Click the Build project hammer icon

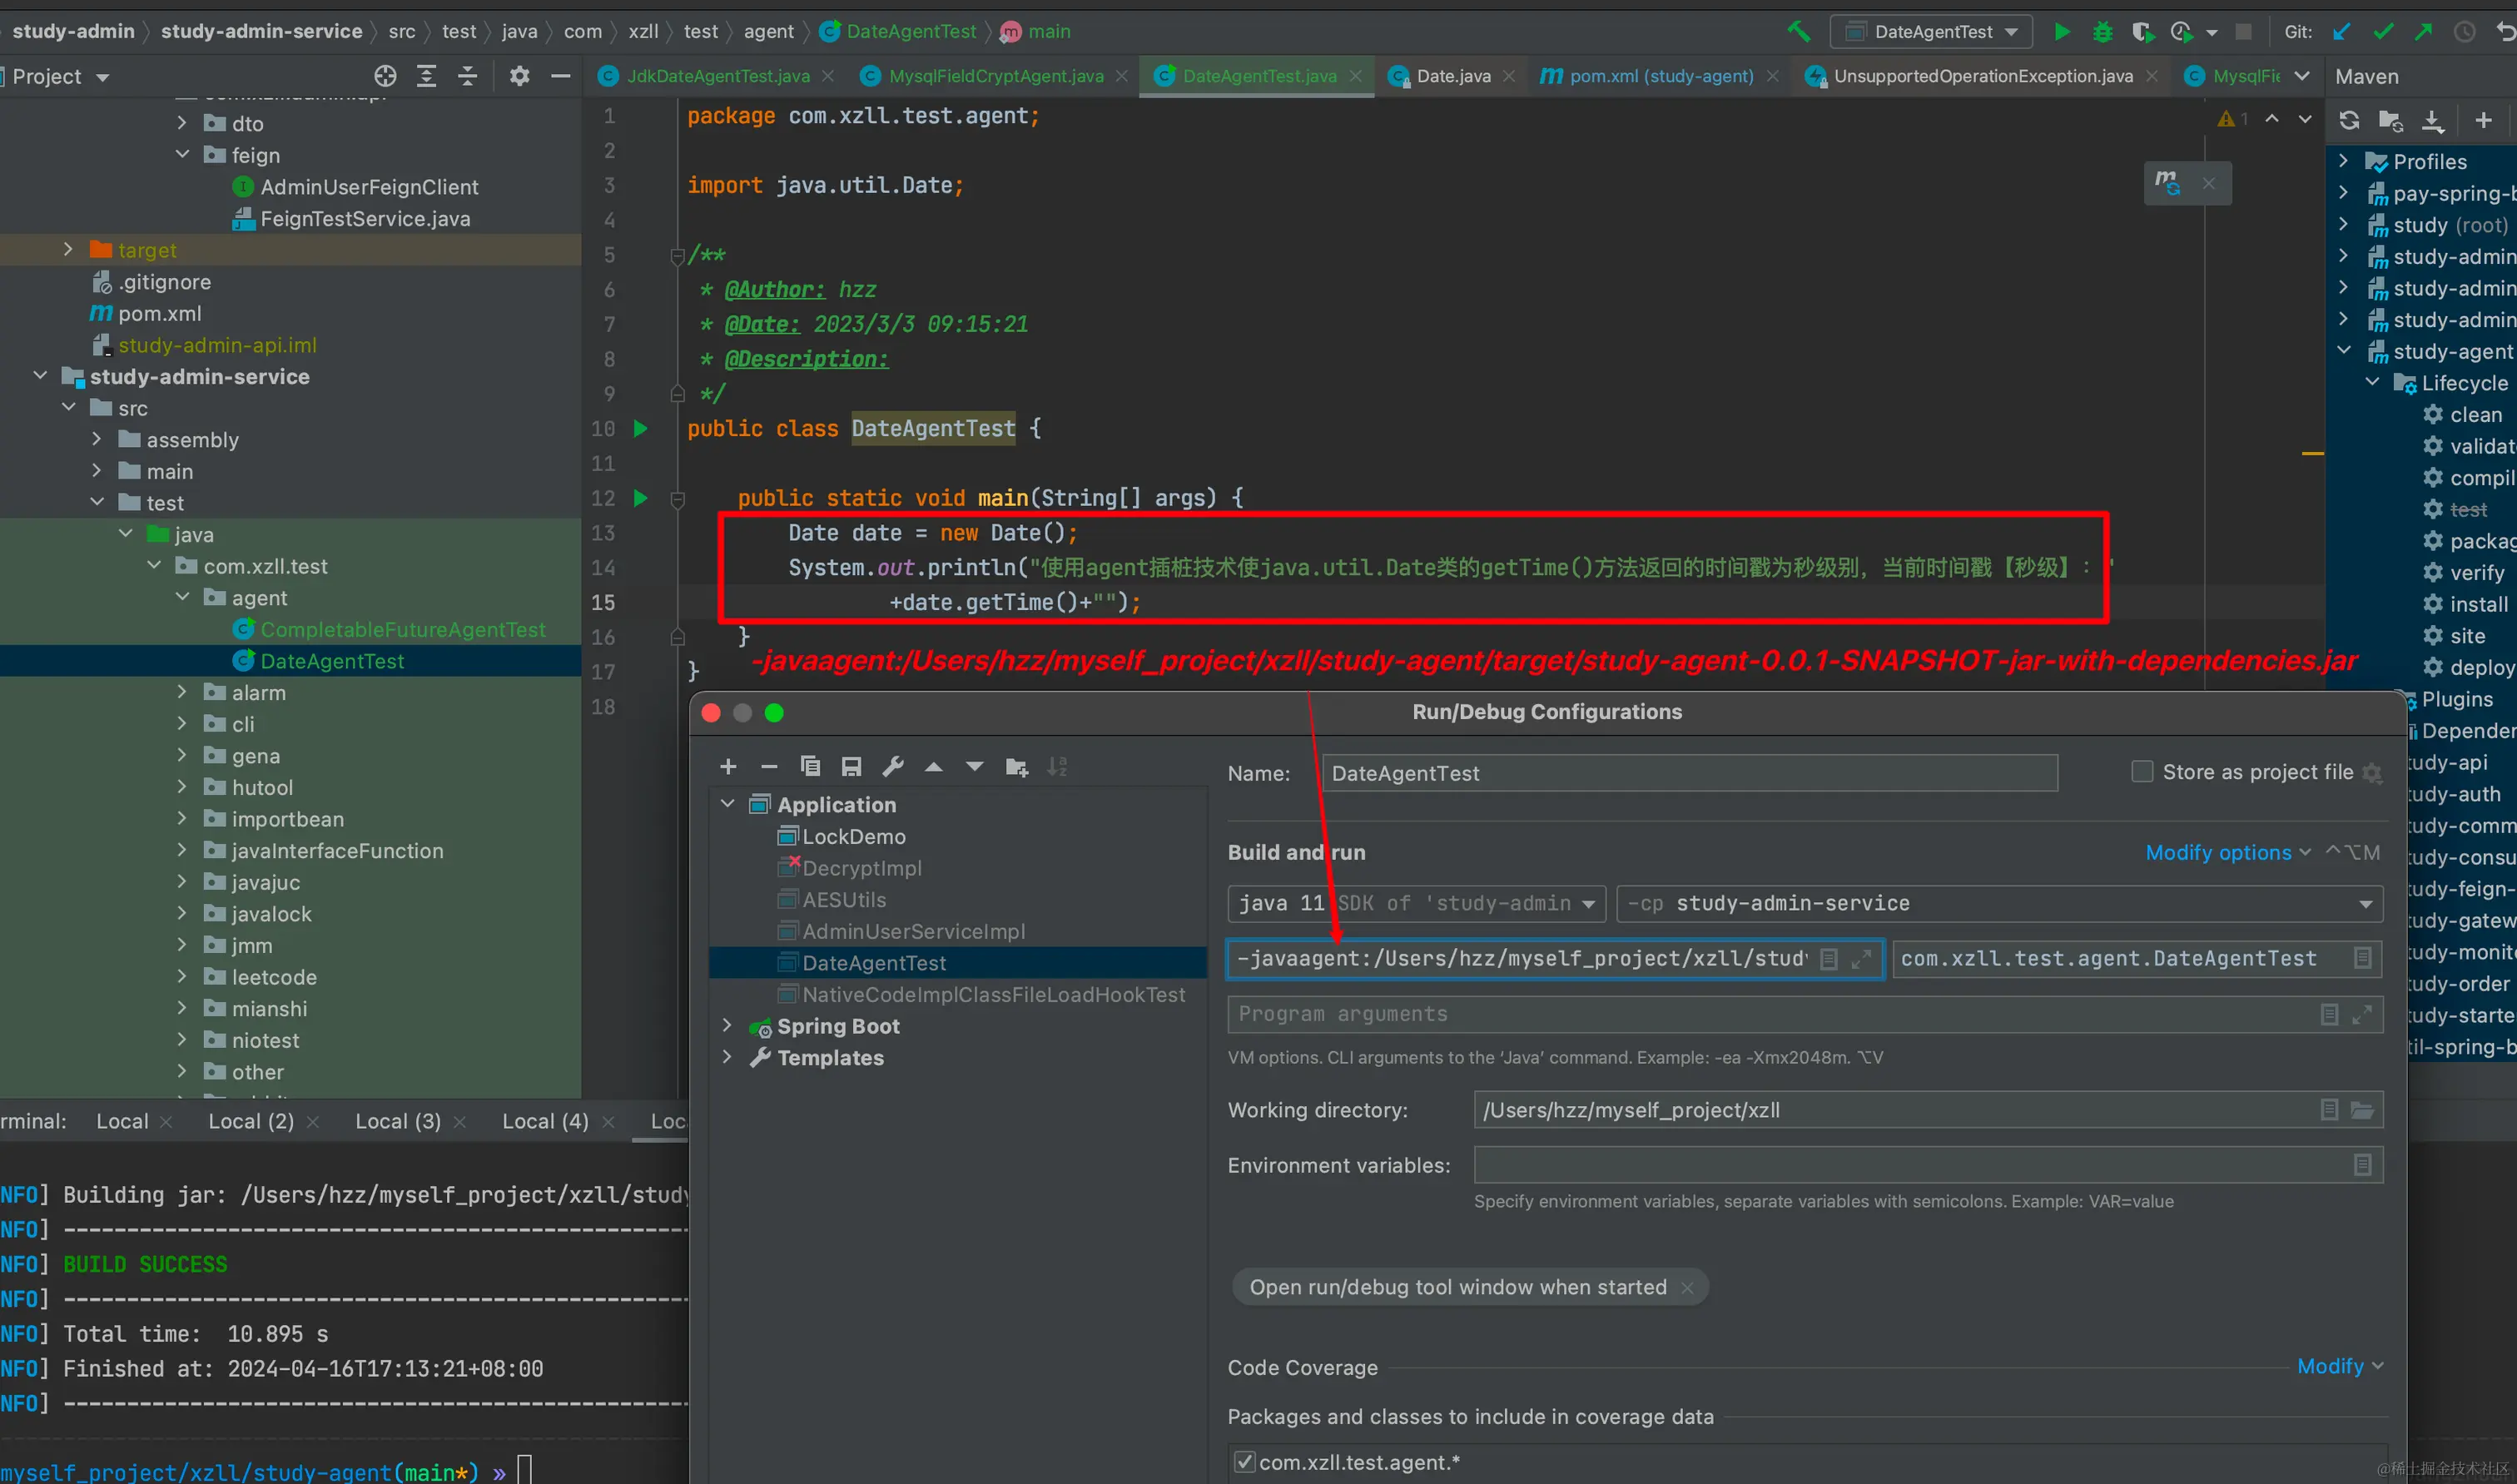(x=1799, y=32)
